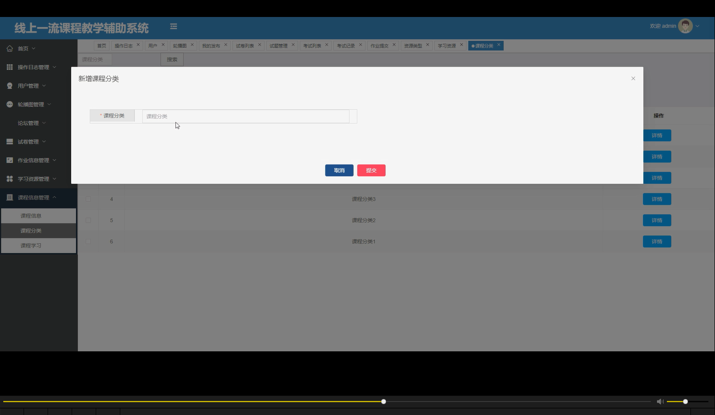
Task: Expand the 轮播图管理 sidebar chevron
Action: coord(49,104)
